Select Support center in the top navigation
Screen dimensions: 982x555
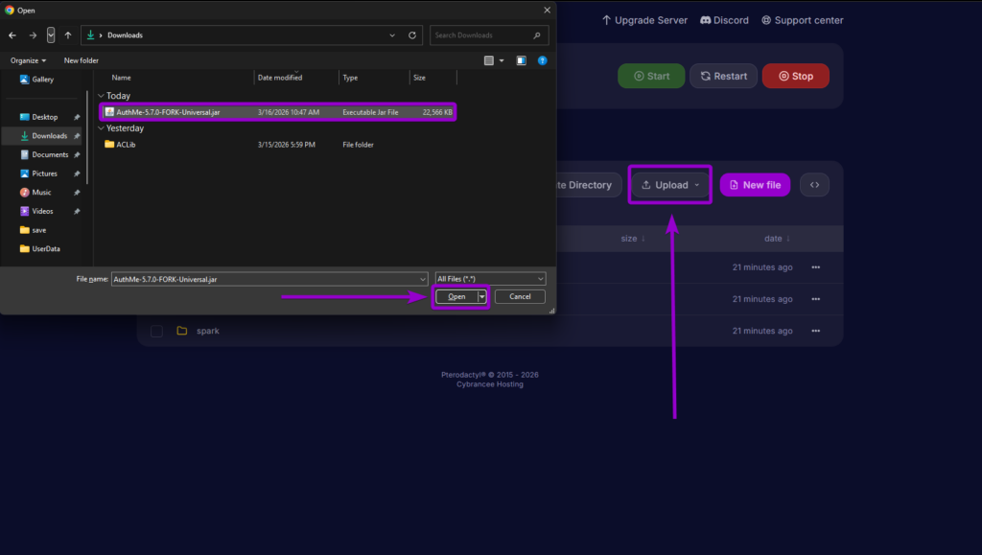802,19
